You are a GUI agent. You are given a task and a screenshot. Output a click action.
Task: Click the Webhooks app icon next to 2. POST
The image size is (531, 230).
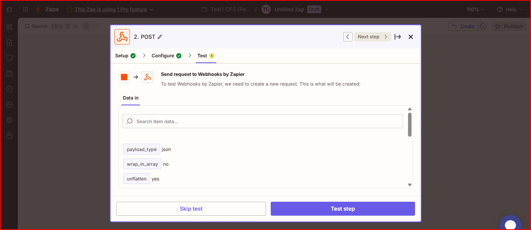tap(122, 37)
